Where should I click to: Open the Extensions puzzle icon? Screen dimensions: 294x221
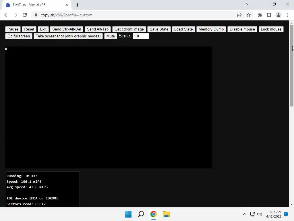tap(260, 15)
